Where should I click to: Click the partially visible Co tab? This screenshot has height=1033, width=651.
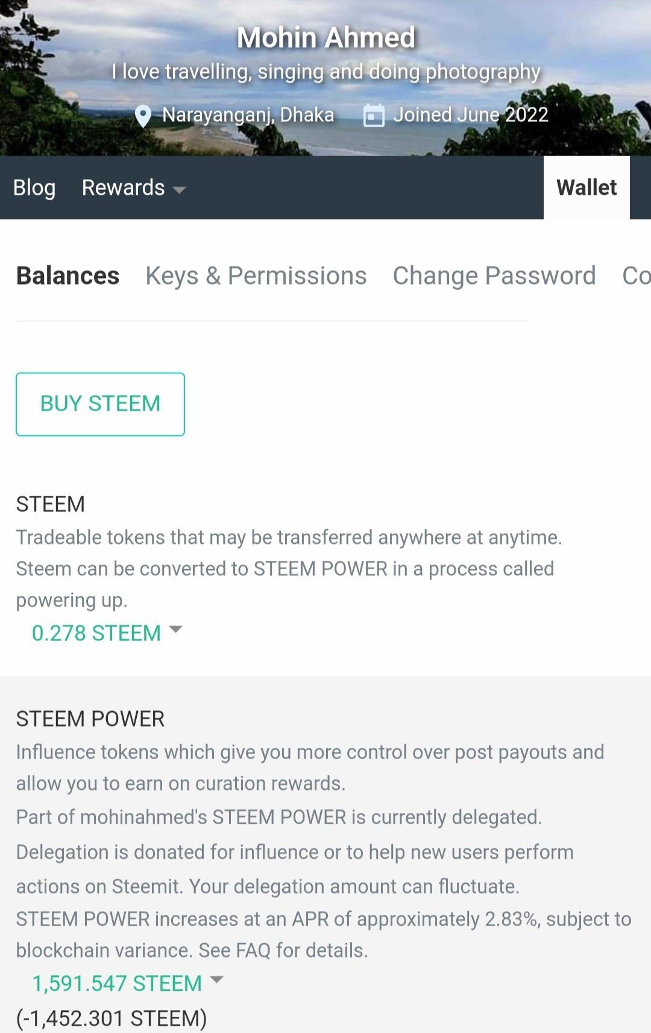636,276
